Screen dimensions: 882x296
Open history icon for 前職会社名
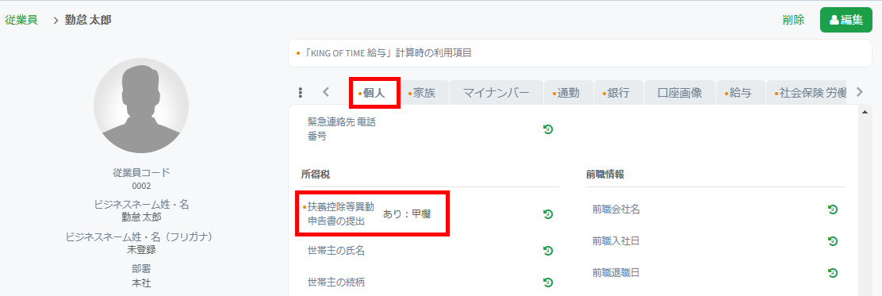coord(833,210)
